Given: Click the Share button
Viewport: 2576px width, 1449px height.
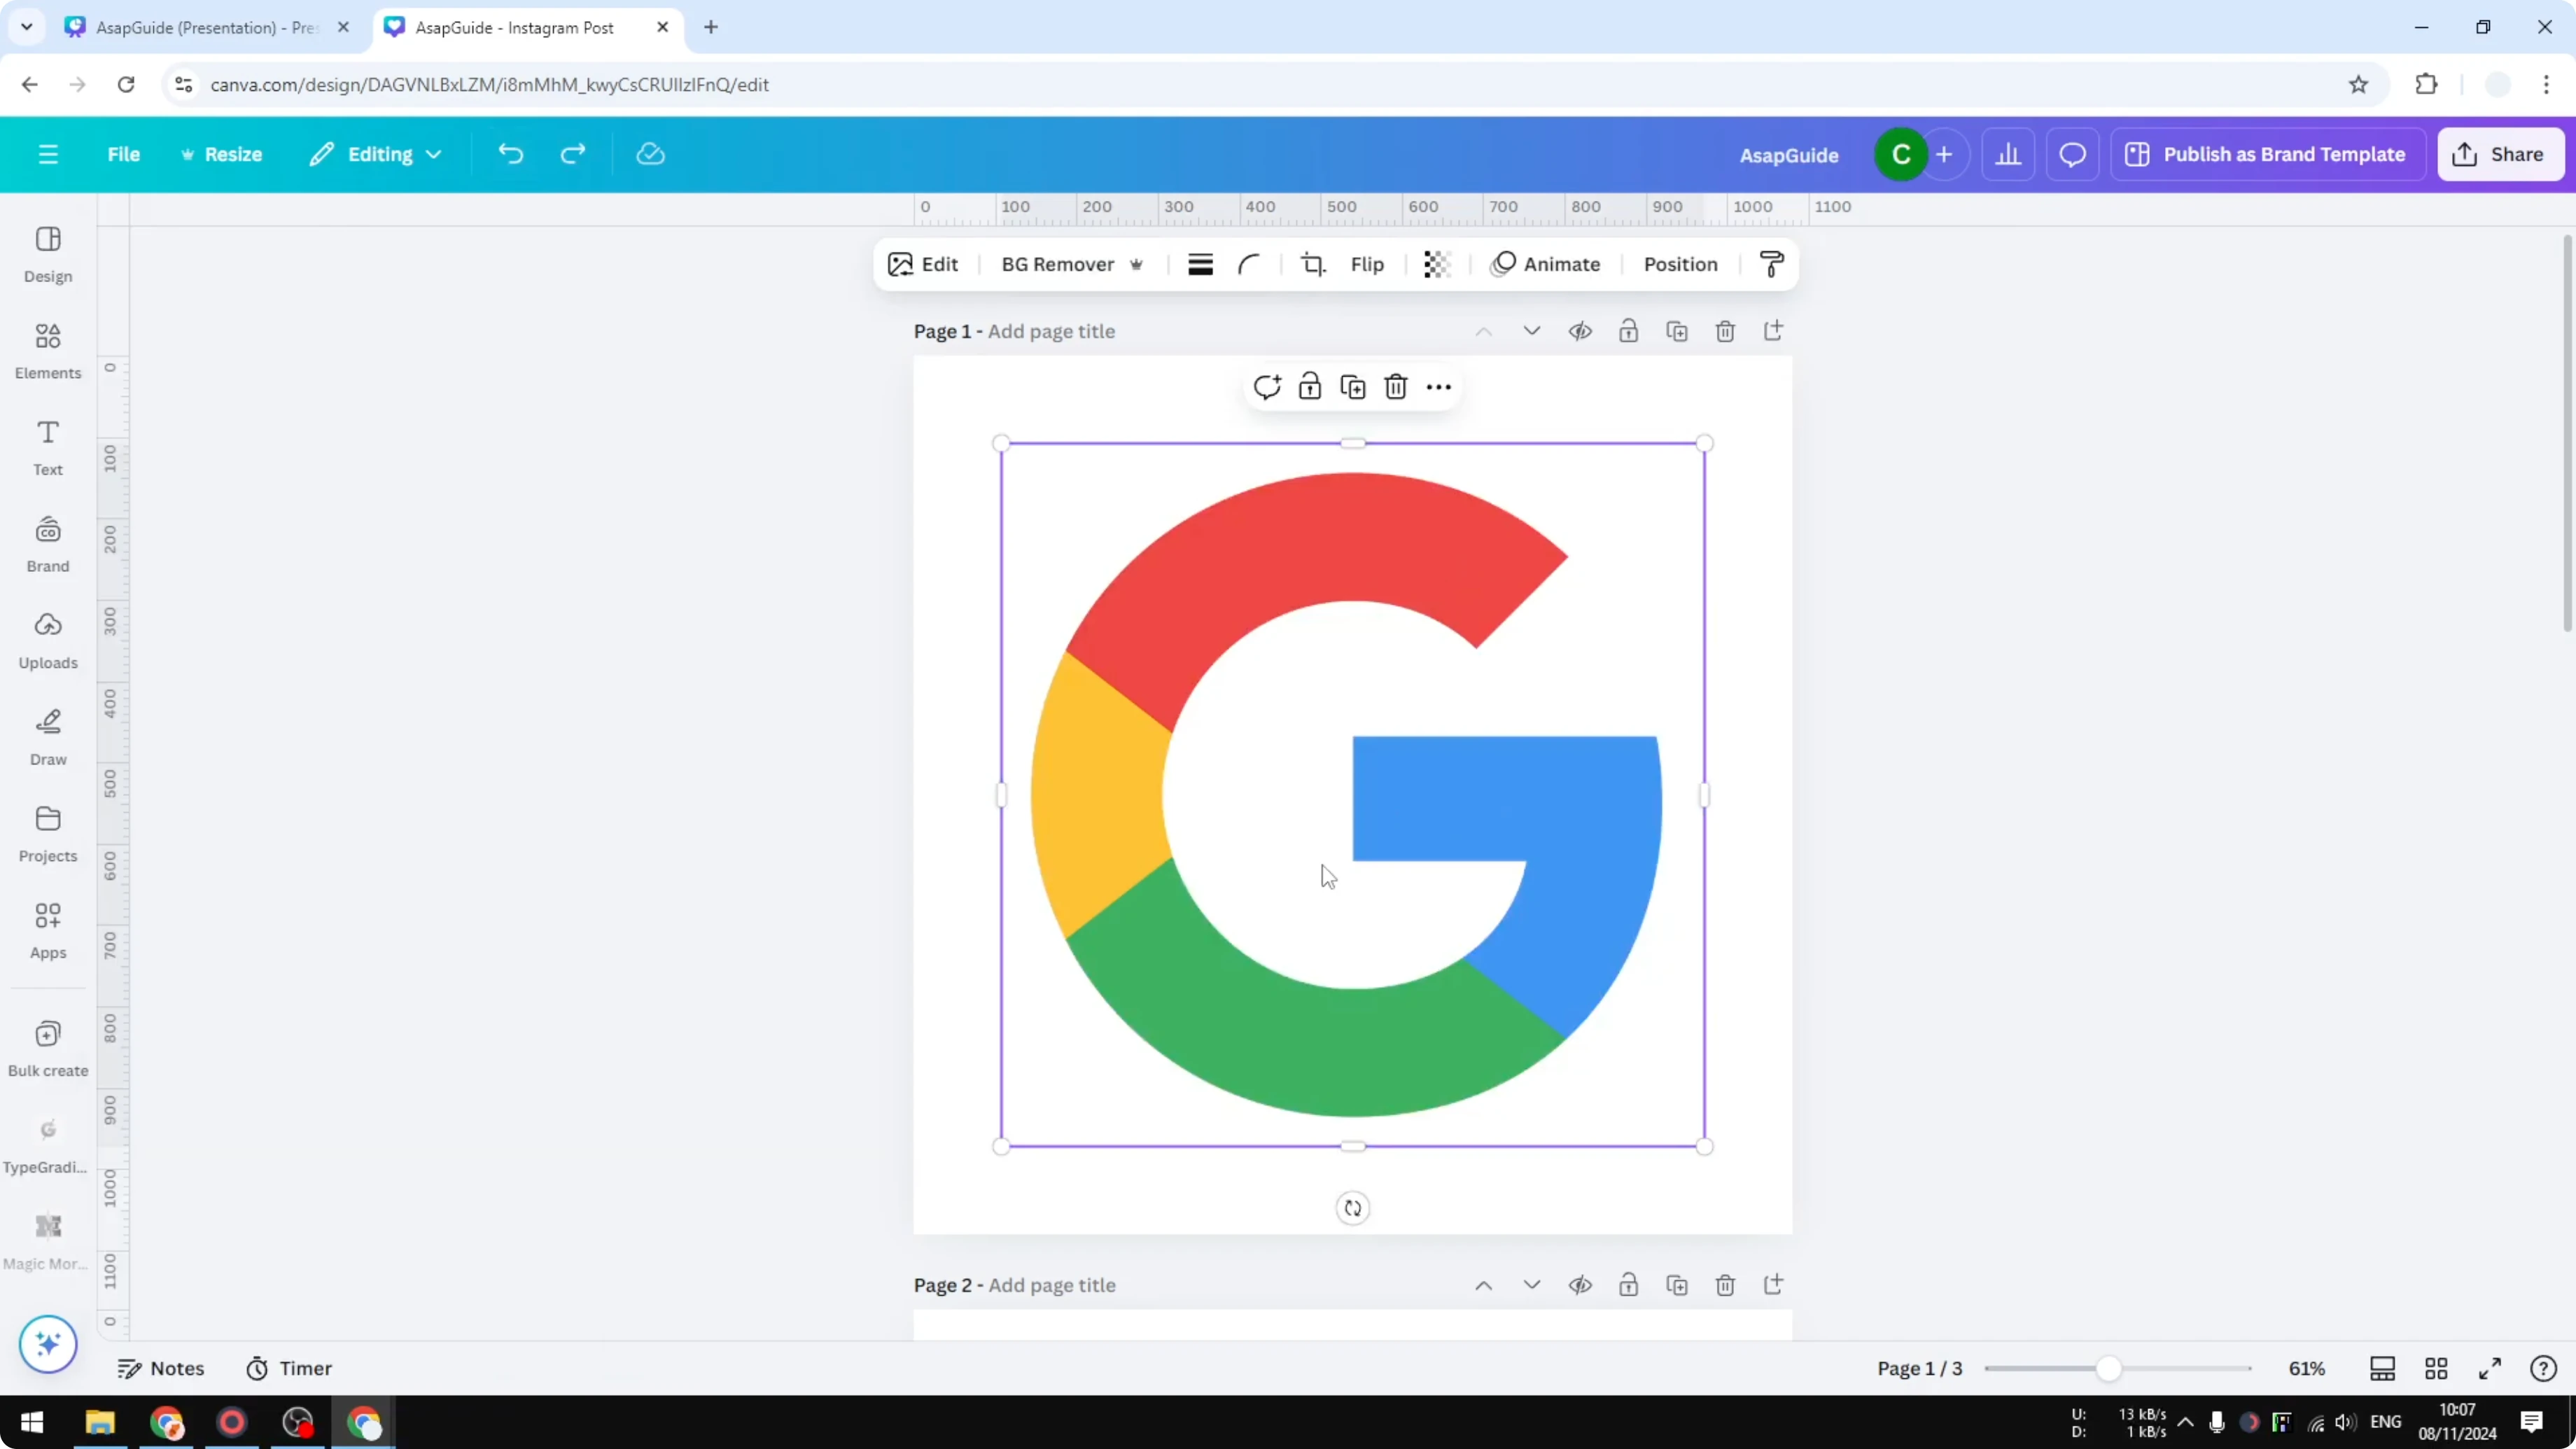Looking at the screenshot, I should (x=2500, y=154).
